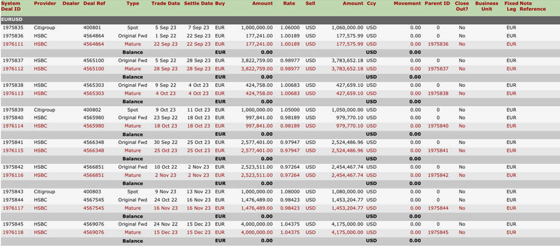
Task: Click the Type column header
Action: coord(132,4)
